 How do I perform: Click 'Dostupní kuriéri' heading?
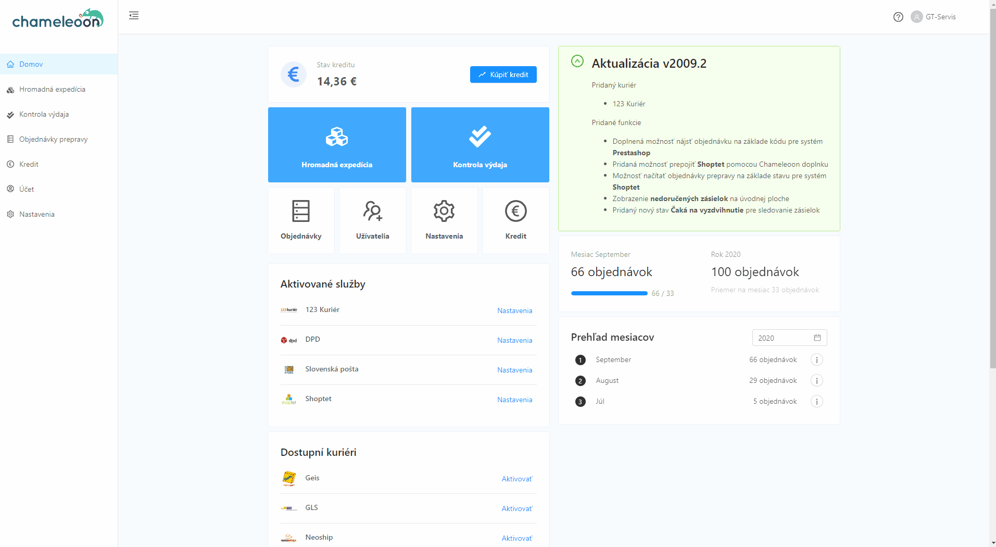click(x=319, y=452)
